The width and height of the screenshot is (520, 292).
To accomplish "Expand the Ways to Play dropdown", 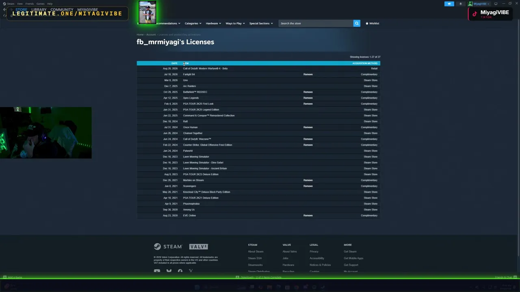I will [x=235, y=24].
